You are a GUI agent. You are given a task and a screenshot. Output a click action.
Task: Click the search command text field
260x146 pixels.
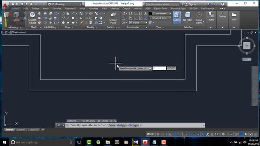click(162, 4)
